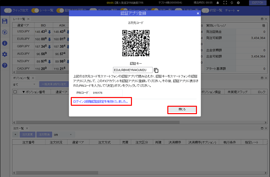Screen dimensions: 270x177
Task: Close the 注文一覧 panel tab
Action: (x=27, y=128)
